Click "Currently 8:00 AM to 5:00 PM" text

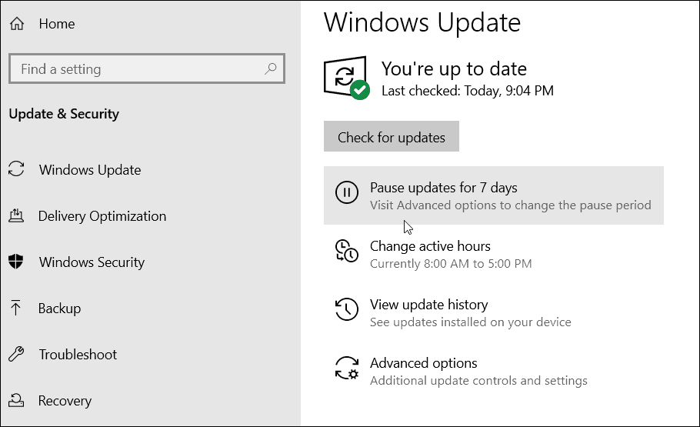click(x=451, y=264)
